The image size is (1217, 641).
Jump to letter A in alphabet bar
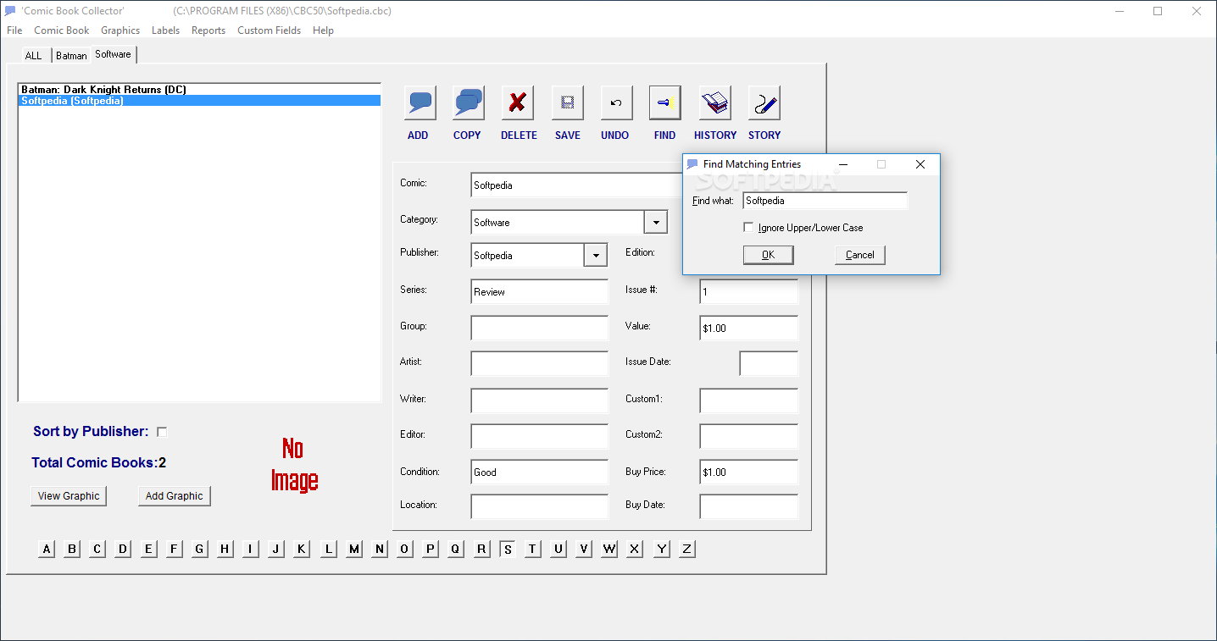click(47, 549)
